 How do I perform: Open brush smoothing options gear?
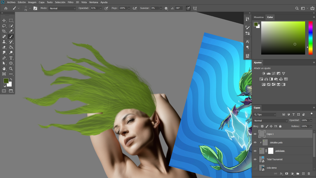166,8
